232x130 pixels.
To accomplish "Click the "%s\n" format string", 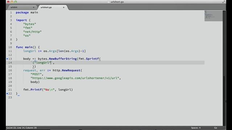I will coord(49,90).
